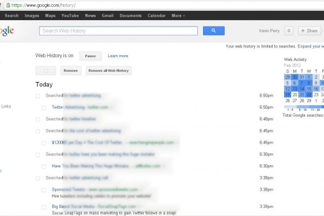Click the Feb 2012 month label
Image resolution: width=324 pixels, height=216 pixels.
[x=292, y=65]
